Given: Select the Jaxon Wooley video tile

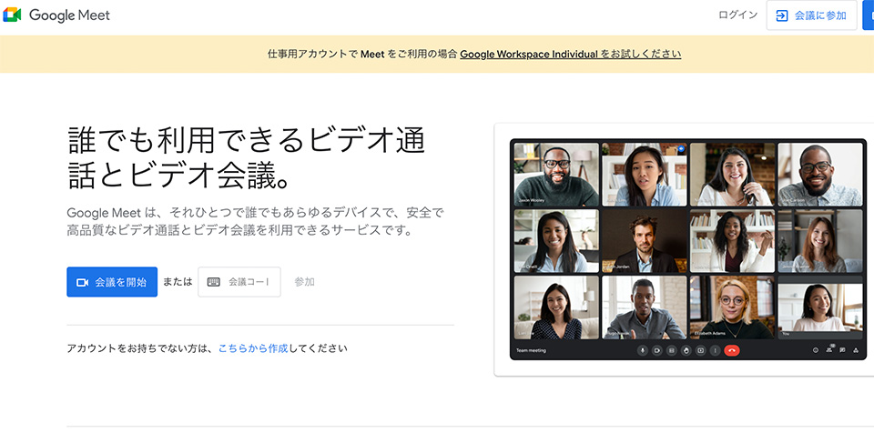Looking at the screenshot, I should [556, 175].
